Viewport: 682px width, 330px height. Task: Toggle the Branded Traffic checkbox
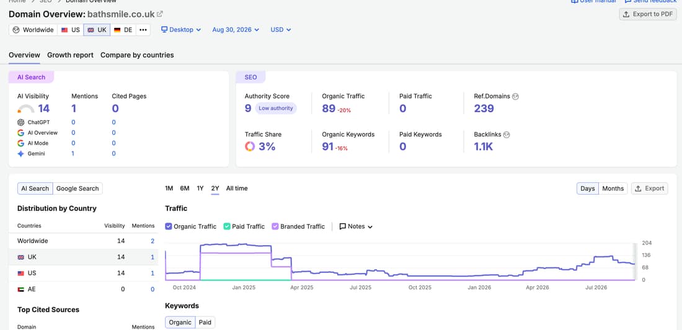tap(275, 226)
